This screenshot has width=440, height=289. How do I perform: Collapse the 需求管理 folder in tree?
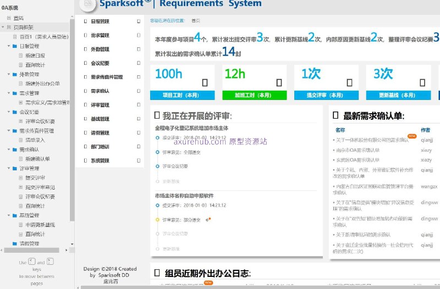[x=9, y=93]
